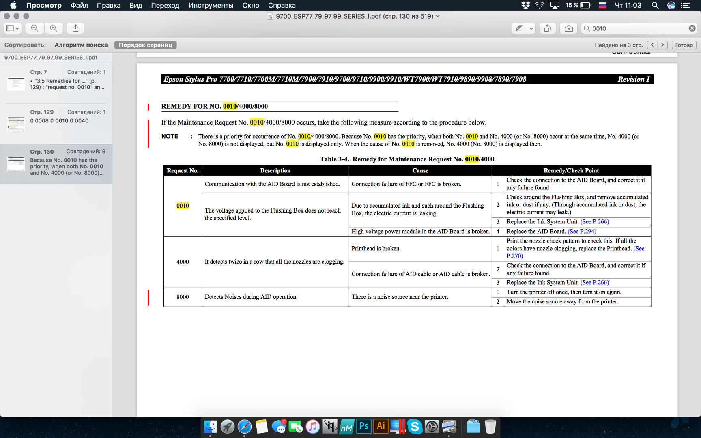This screenshot has height=438, width=701.
Task: Click into the 0010 search field
Action: [639, 28]
